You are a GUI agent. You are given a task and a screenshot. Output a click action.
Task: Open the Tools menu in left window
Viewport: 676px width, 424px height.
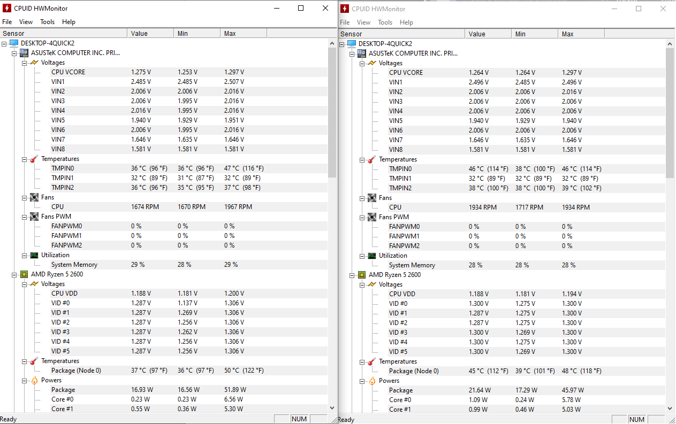click(x=48, y=22)
